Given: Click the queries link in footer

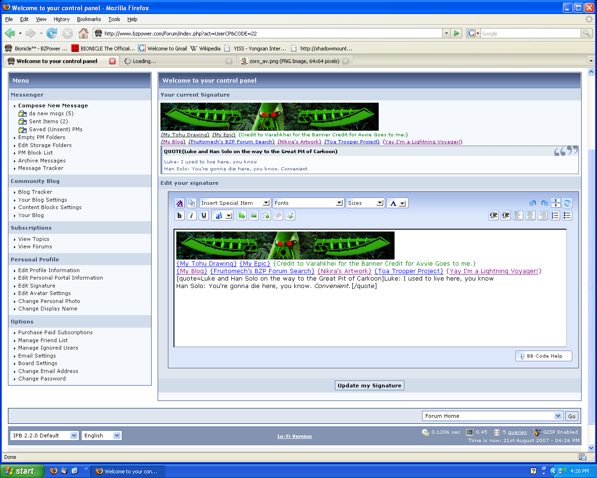Looking at the screenshot, I should [517, 432].
